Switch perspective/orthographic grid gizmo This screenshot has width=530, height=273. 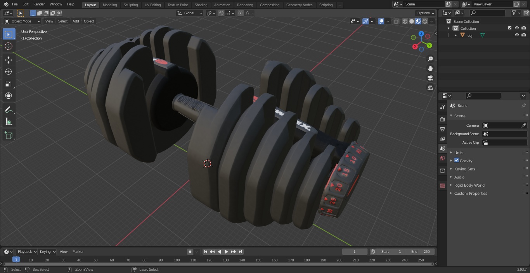430,88
